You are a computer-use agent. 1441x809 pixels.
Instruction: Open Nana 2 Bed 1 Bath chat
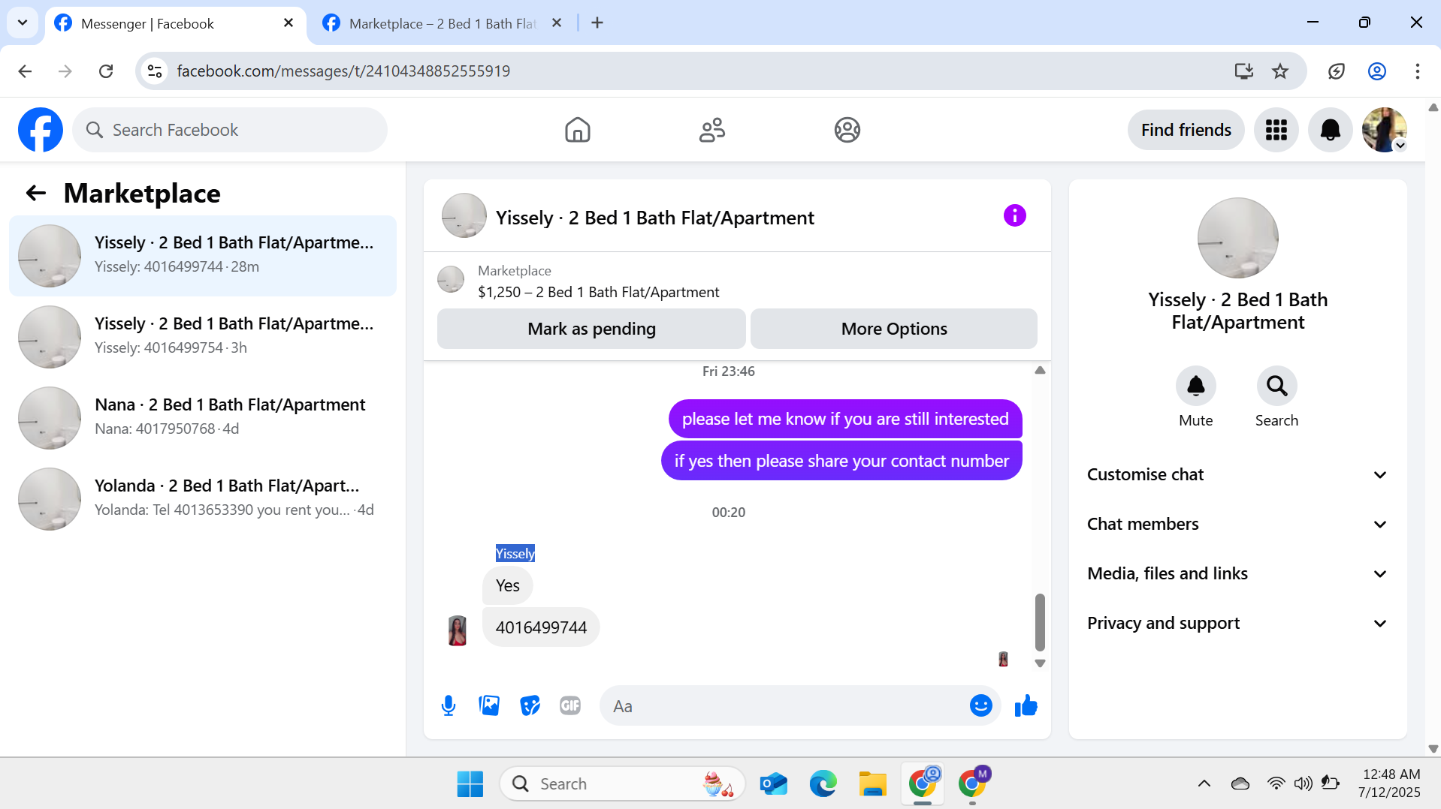pos(203,418)
